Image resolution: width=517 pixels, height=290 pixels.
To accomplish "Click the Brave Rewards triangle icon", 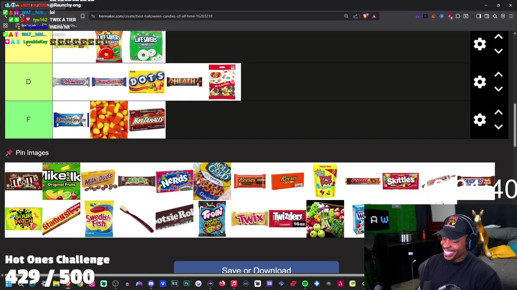I will pyautogui.click(x=374, y=16).
